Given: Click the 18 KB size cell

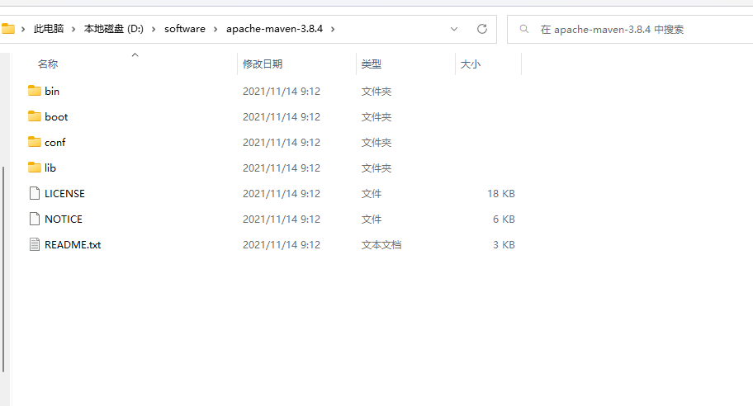Looking at the screenshot, I should point(501,193).
